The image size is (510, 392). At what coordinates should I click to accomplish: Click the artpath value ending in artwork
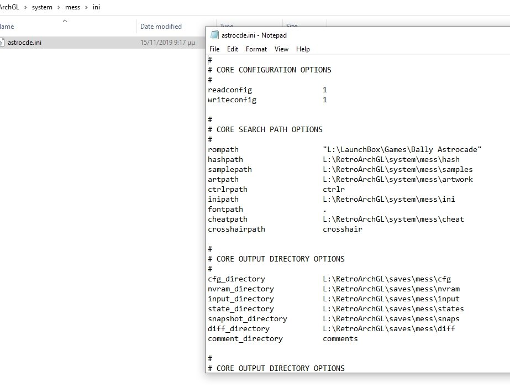click(398, 179)
